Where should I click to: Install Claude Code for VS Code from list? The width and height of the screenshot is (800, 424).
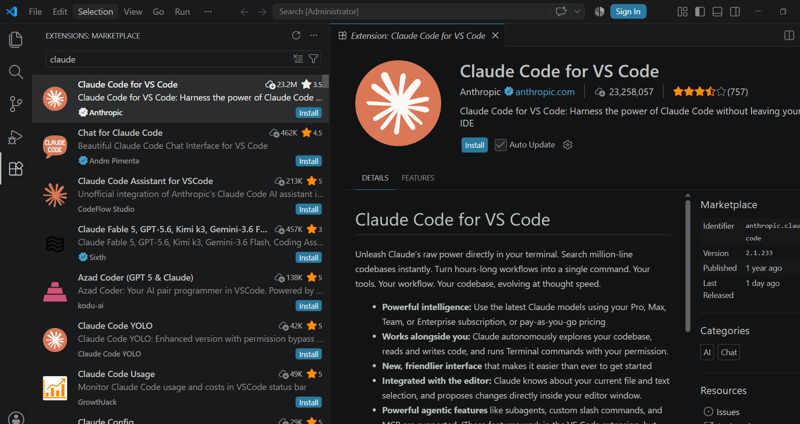309,113
